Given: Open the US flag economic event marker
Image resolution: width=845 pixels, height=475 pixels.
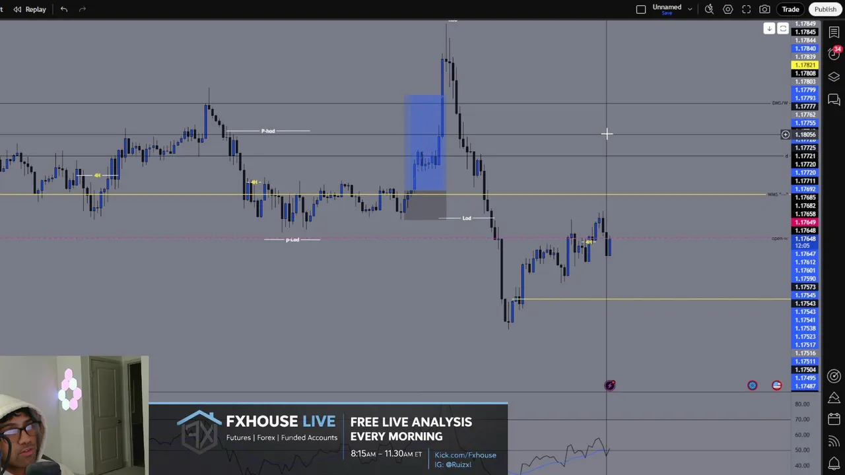Looking at the screenshot, I should [x=776, y=385].
